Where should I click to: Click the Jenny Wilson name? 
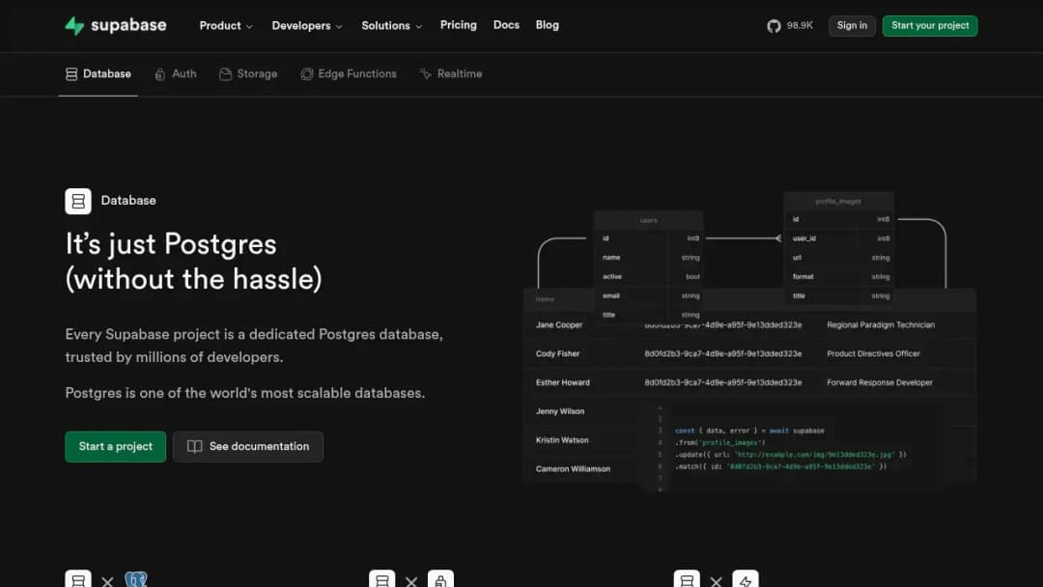point(560,411)
